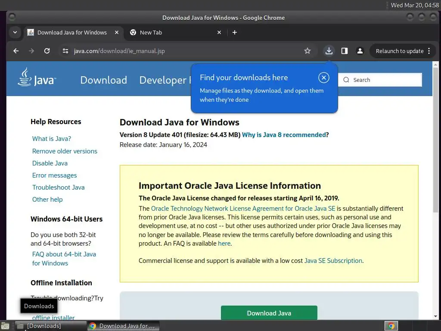Click the window menu button in title bar

12,17
